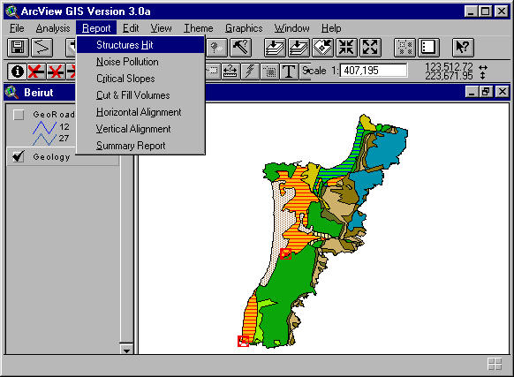The width and height of the screenshot is (514, 377).
Task: Click the second red X line tool
Action: point(56,72)
